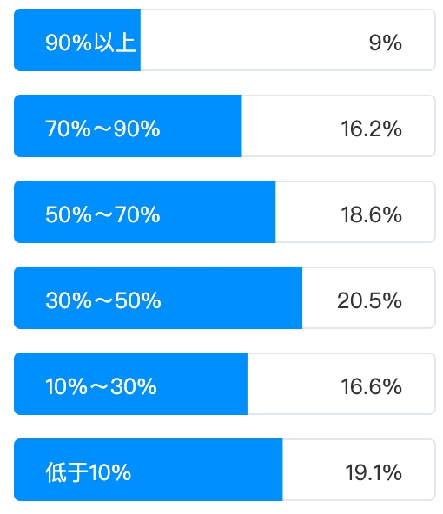The height and width of the screenshot is (514, 443).
Task: Pick the 50%～70% poll bar
Action: pyautogui.click(x=225, y=212)
